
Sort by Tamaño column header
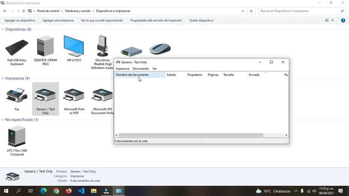point(234,75)
